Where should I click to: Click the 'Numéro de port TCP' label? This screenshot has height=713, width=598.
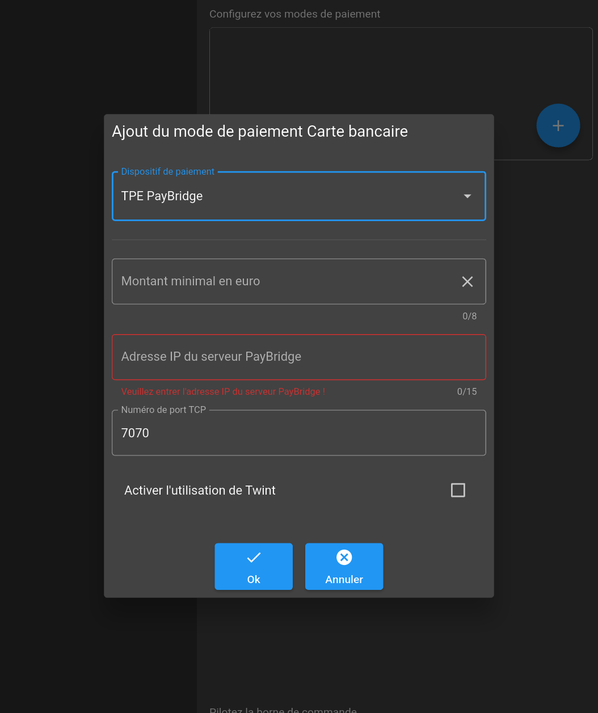click(x=163, y=410)
